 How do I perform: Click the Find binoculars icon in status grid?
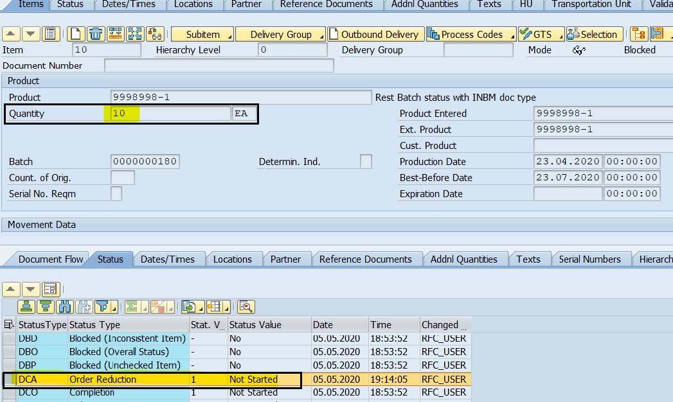tap(64, 306)
